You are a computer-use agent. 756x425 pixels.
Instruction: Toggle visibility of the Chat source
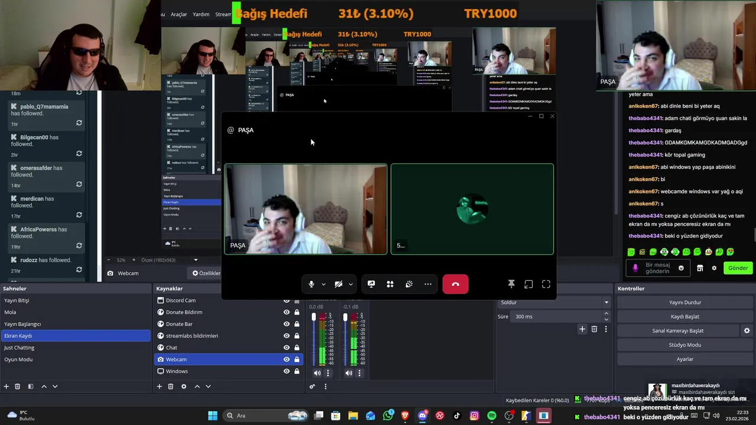[286, 348]
